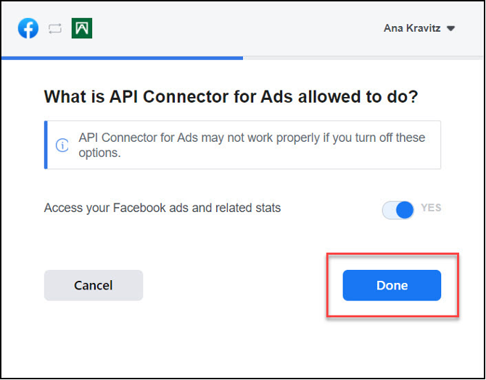This screenshot has width=486, height=380.
Task: Click the blue knob of the access switch
Action: 405,210
